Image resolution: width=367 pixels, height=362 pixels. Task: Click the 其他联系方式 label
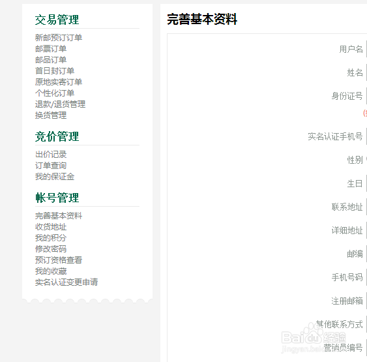click(x=339, y=324)
